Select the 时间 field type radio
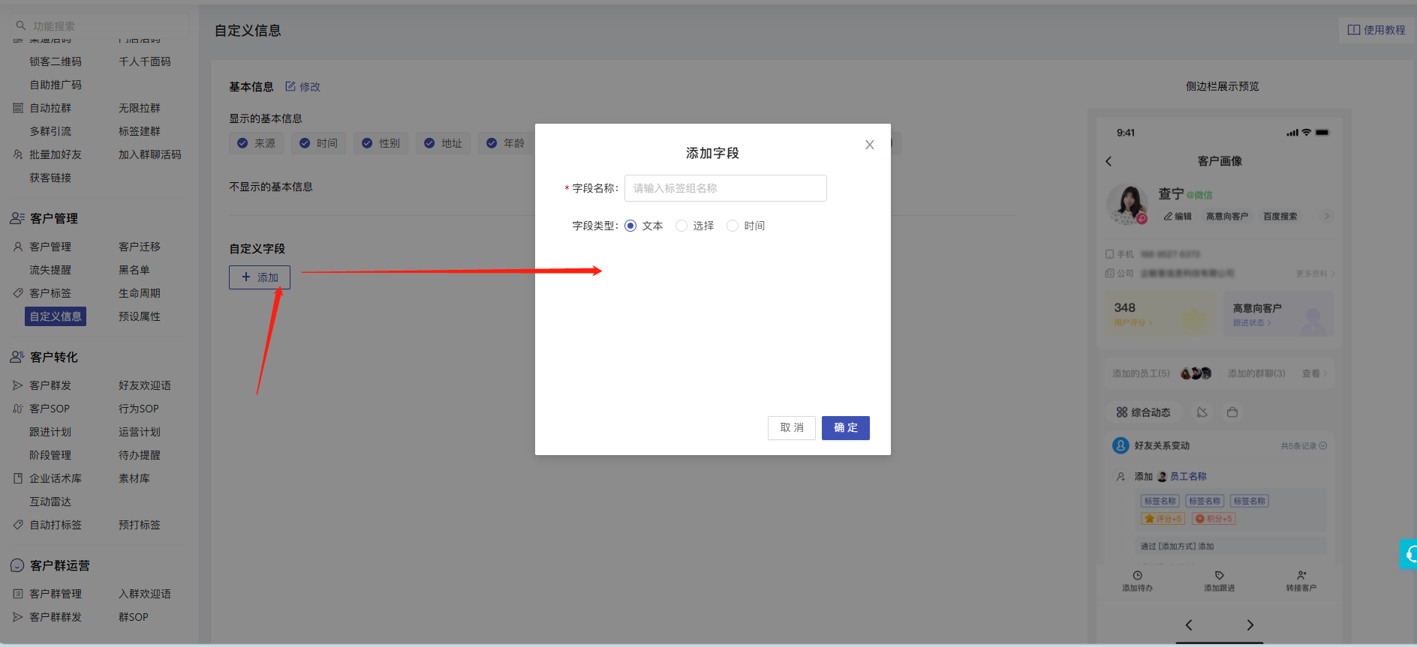1417x647 pixels. (733, 226)
